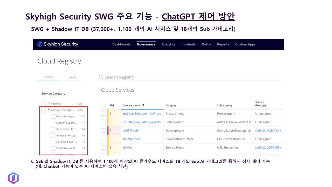332x187 pixels.
Task: Select the .NET Fiddle row checkbox
Action: tap(103, 130)
